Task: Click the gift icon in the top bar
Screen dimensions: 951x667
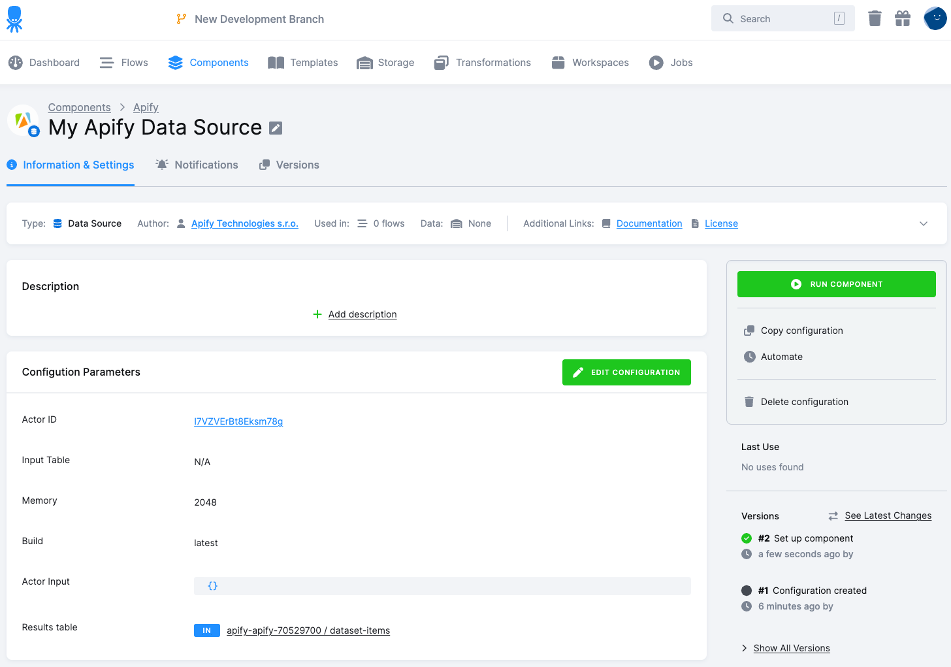Action: pos(903,18)
